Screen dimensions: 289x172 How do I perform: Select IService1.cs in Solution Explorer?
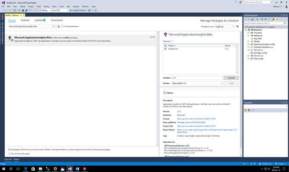258,50
